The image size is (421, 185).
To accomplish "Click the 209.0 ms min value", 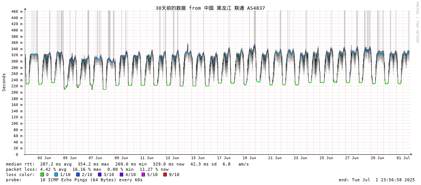I will pyautogui.click(x=131, y=164).
